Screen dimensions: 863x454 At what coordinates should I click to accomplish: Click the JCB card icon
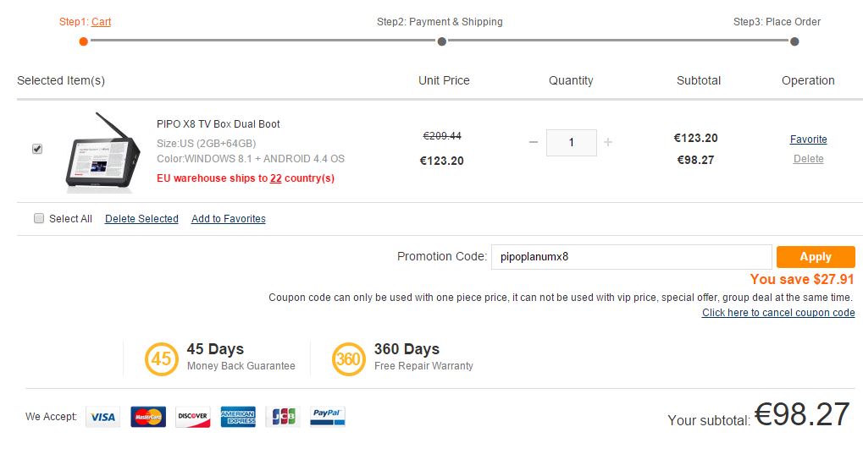click(x=282, y=417)
